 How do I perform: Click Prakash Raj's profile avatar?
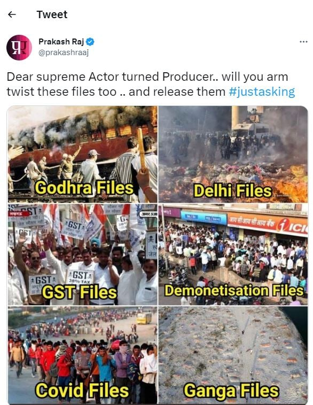click(x=19, y=48)
